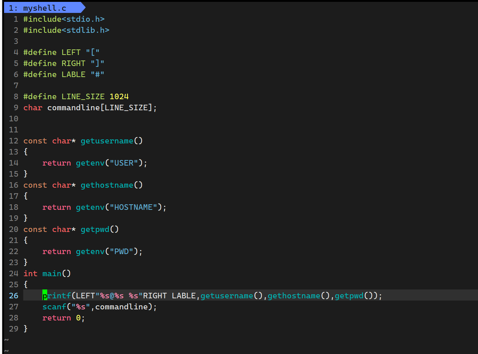Click the int main() line
This screenshot has width=478, height=354.
tap(47, 274)
